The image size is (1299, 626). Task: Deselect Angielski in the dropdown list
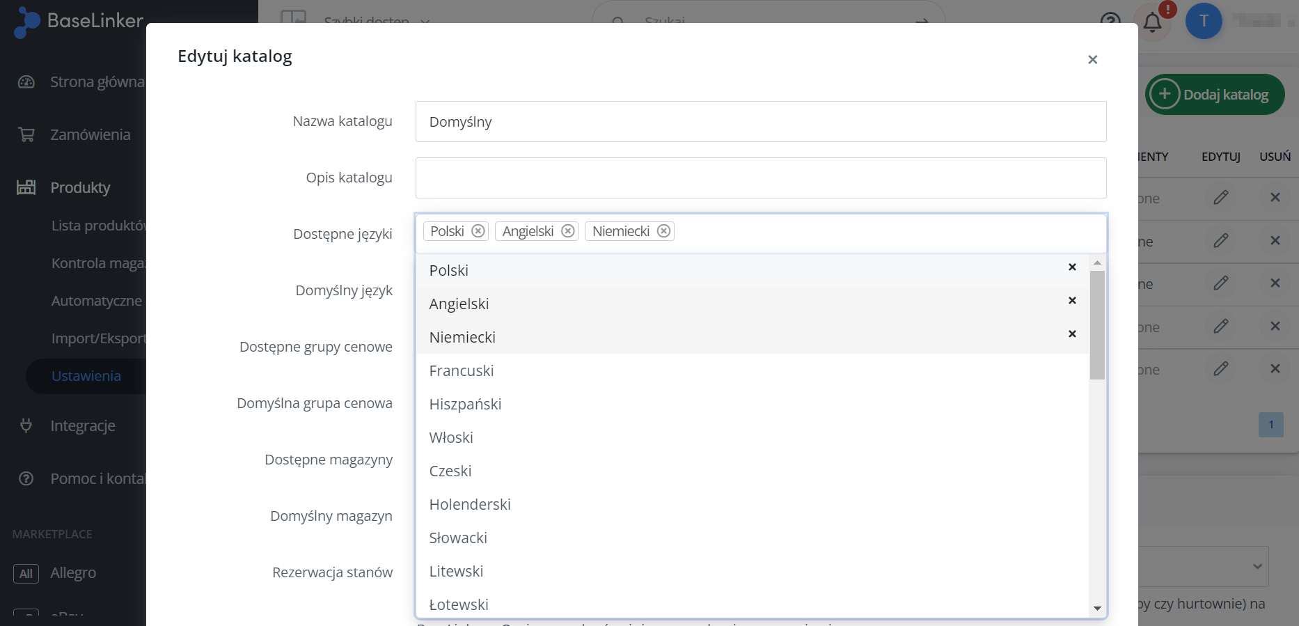(1072, 301)
